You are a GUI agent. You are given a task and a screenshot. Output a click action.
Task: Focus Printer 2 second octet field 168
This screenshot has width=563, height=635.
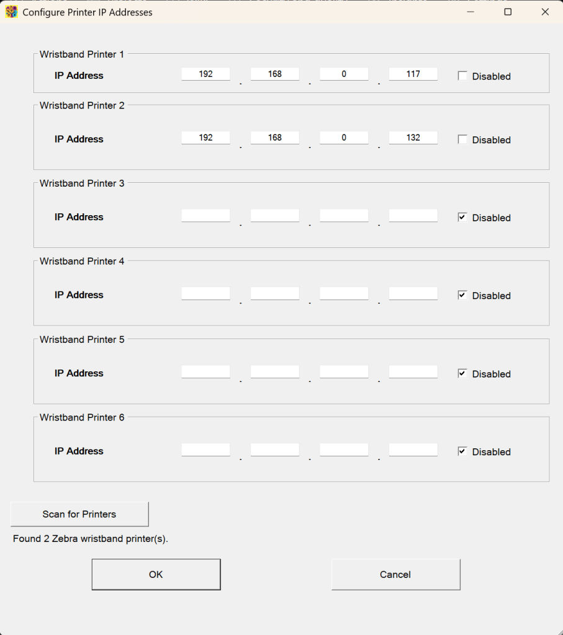point(275,137)
